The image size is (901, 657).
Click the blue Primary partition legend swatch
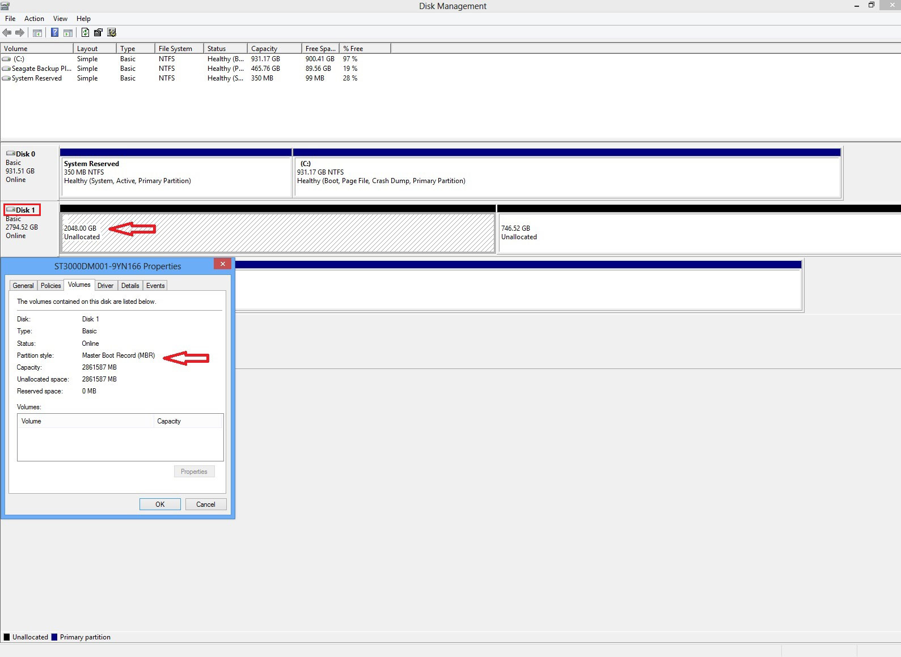(54, 637)
